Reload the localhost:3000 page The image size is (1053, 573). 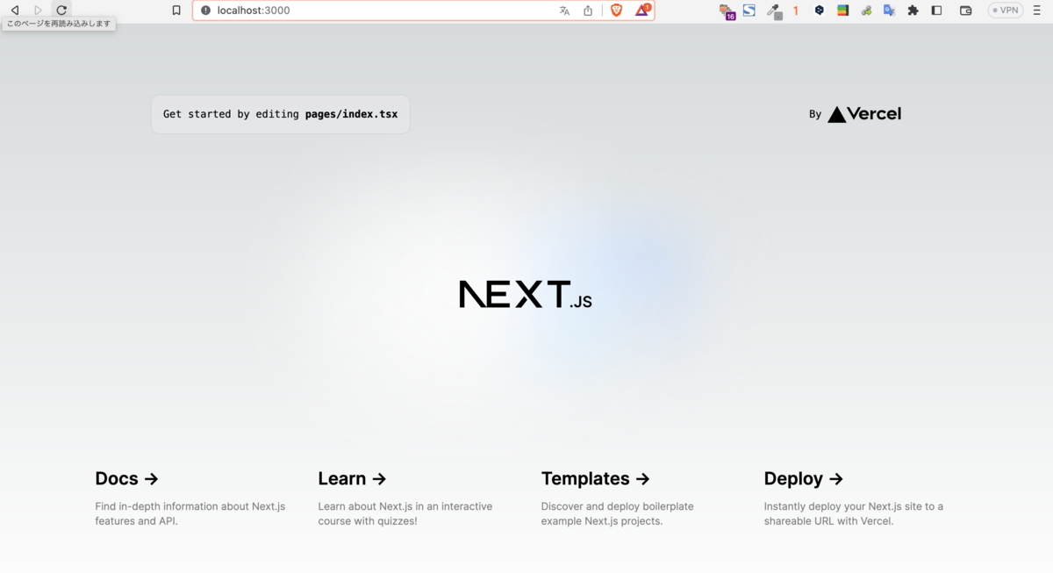coord(61,10)
